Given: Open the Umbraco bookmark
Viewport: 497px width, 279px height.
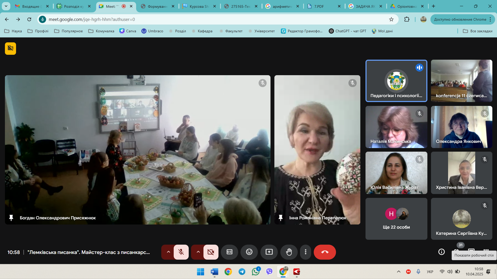Looking at the screenshot, I should click(152, 31).
